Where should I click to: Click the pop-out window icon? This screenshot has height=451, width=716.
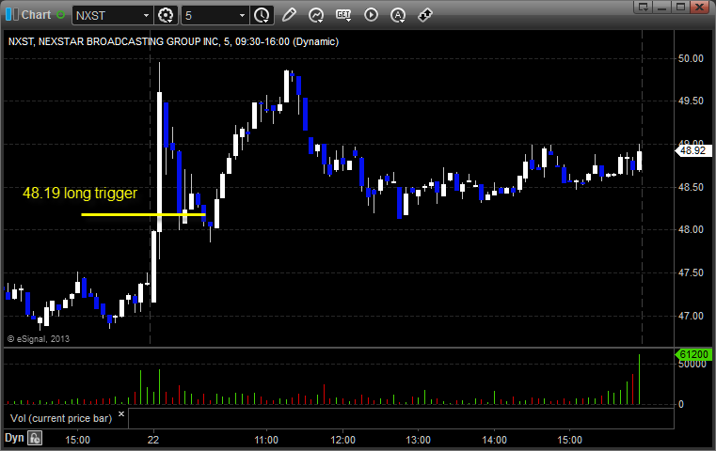644,7
